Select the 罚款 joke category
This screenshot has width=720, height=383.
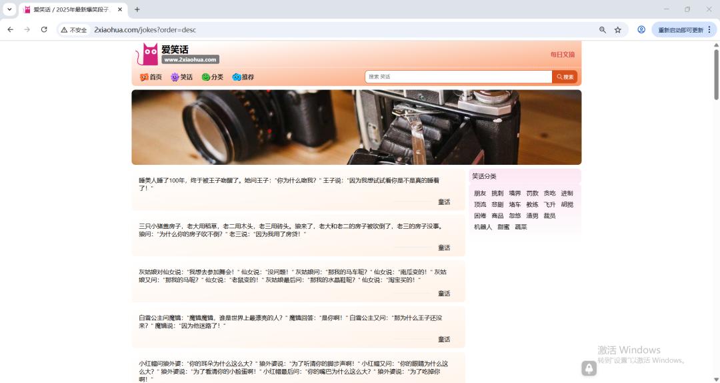532,193
